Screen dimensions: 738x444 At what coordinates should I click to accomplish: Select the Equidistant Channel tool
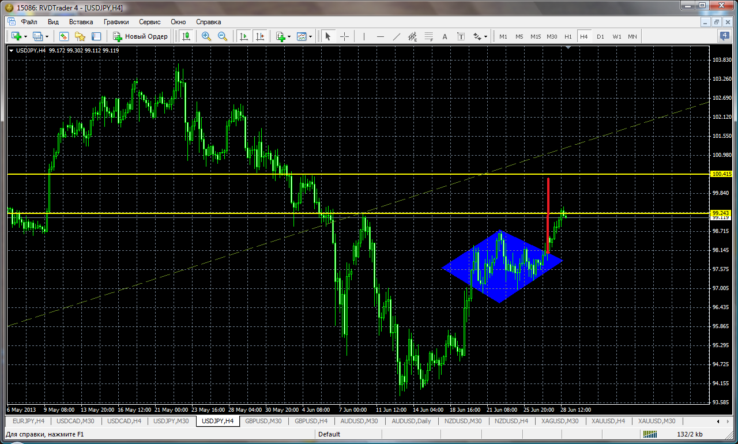[412, 36]
